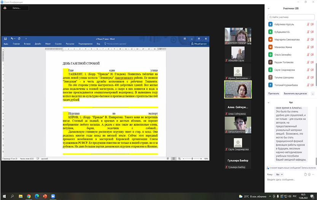
Task: Toggle the camera icon for Татьяна Шапорева
Action: (x=312, y=77)
